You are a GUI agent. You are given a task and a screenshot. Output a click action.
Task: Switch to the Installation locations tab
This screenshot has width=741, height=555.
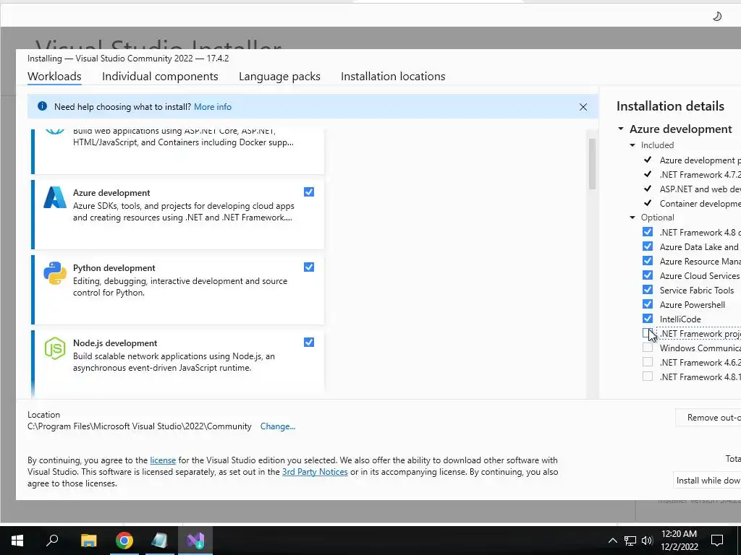click(393, 77)
